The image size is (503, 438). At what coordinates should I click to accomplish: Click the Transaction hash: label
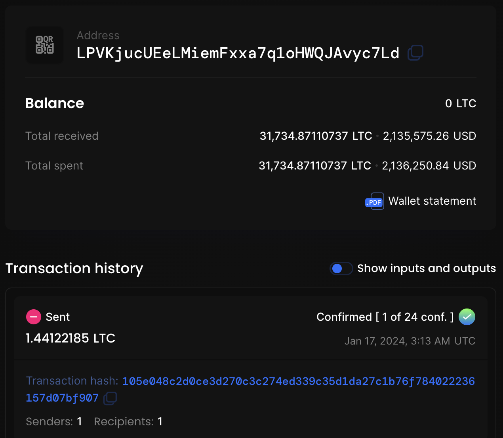click(x=72, y=381)
